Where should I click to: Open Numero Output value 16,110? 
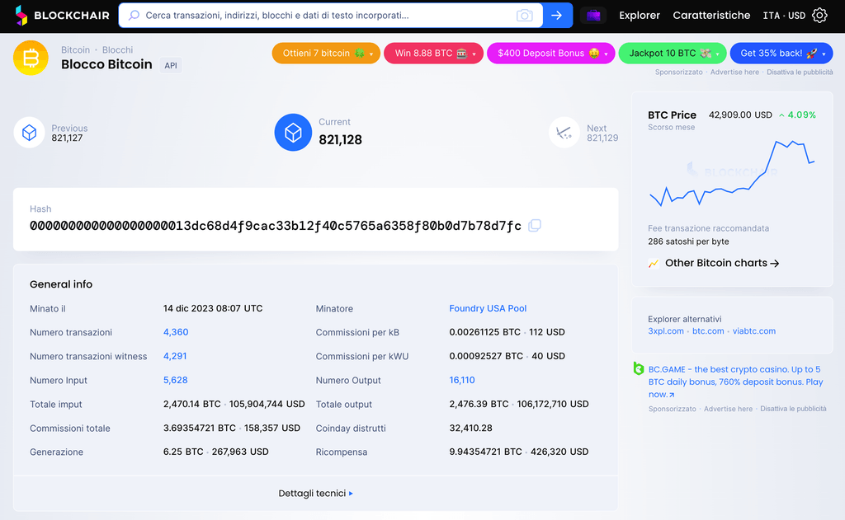coord(462,380)
